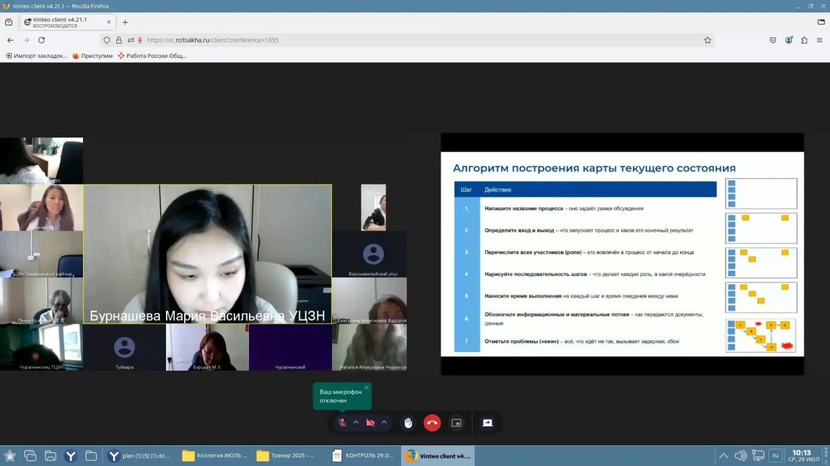830x466 pixels.
Task: Open the 'Приступим' bookmark
Action: (x=93, y=56)
